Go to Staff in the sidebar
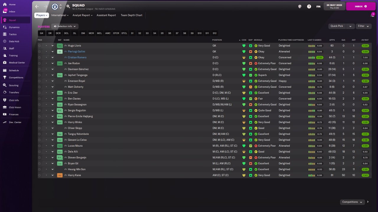The height and width of the screenshot is (212, 378). pos(16,49)
